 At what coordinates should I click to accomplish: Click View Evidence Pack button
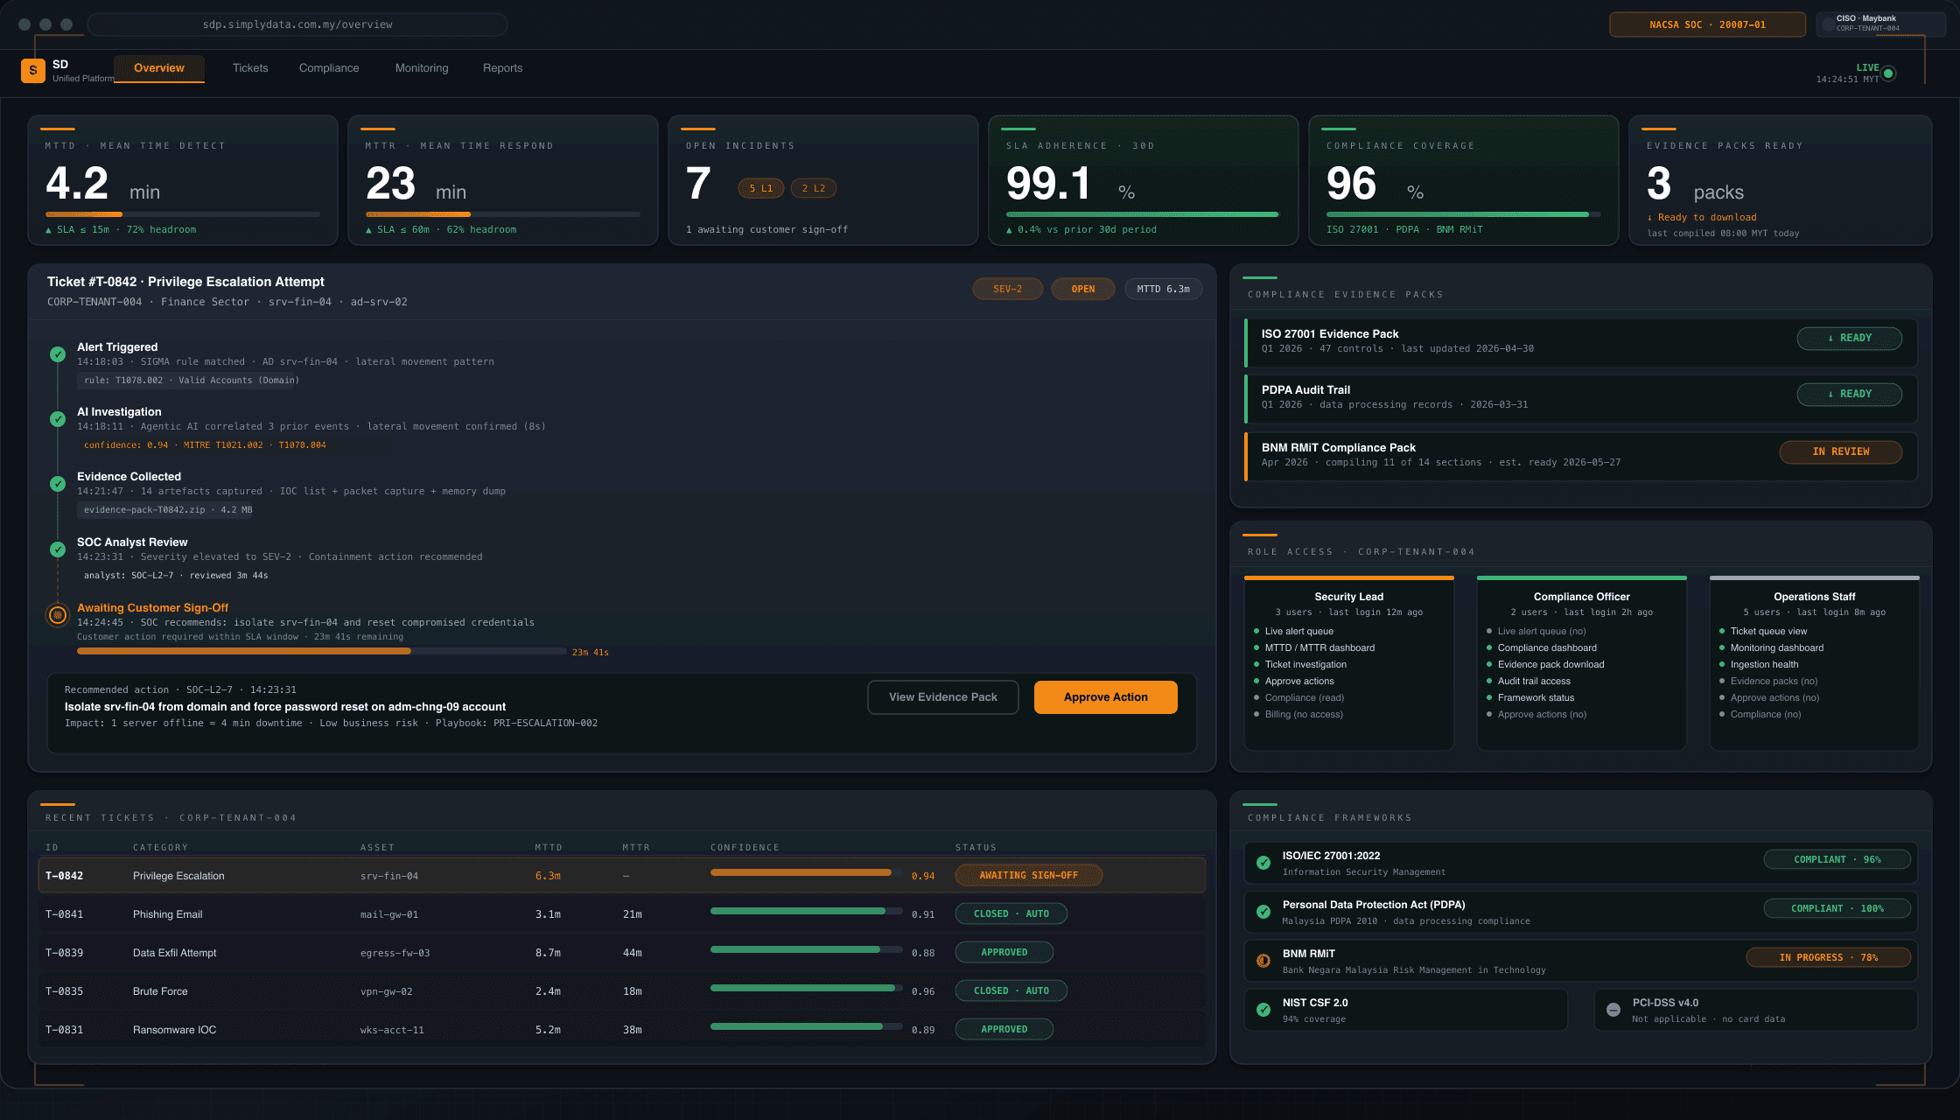(943, 697)
